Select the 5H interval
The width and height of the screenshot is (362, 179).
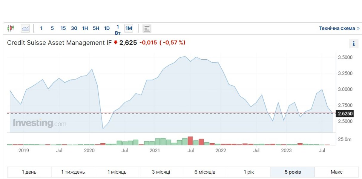point(96,28)
